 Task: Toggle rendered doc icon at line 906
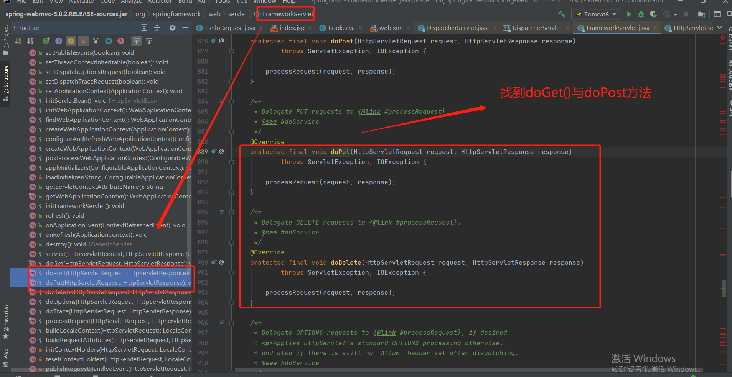point(221,323)
